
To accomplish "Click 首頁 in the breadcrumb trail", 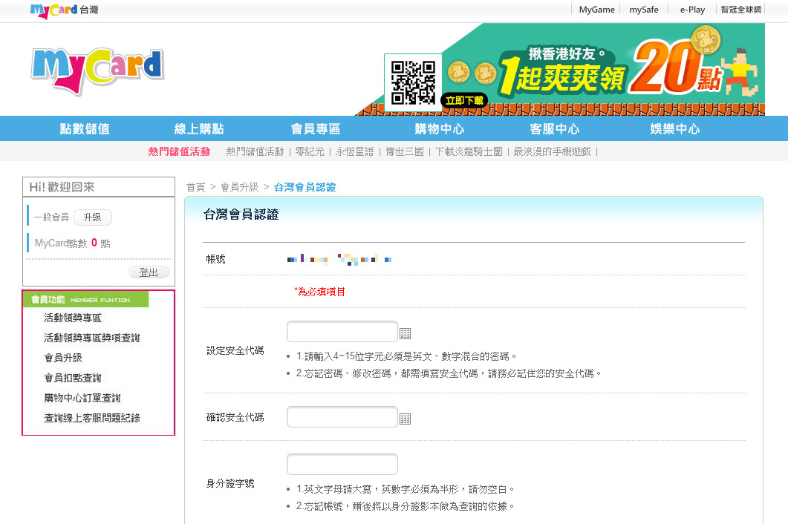I will [195, 188].
